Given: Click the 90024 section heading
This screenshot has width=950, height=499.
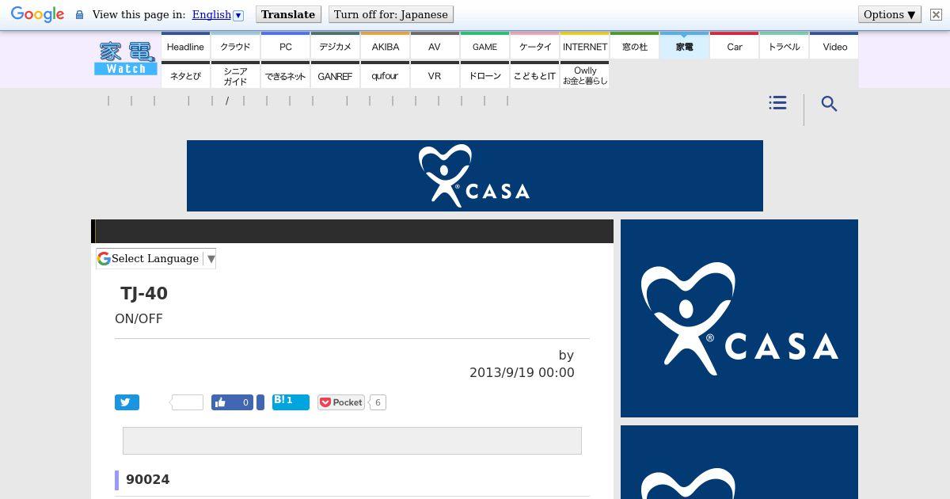Looking at the screenshot, I should pos(148,479).
